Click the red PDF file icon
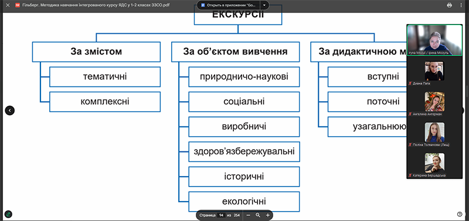Viewport: 469px width, 221px height. point(18,5)
